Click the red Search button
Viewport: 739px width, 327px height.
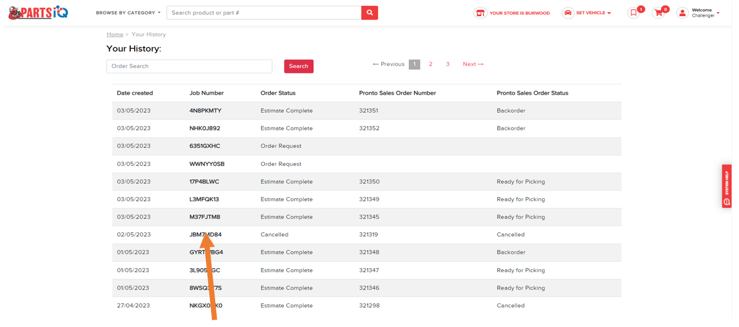pos(298,66)
